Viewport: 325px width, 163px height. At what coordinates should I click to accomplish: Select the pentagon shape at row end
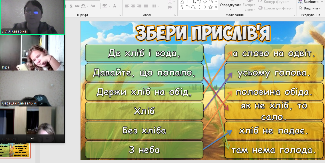click(210, 2)
